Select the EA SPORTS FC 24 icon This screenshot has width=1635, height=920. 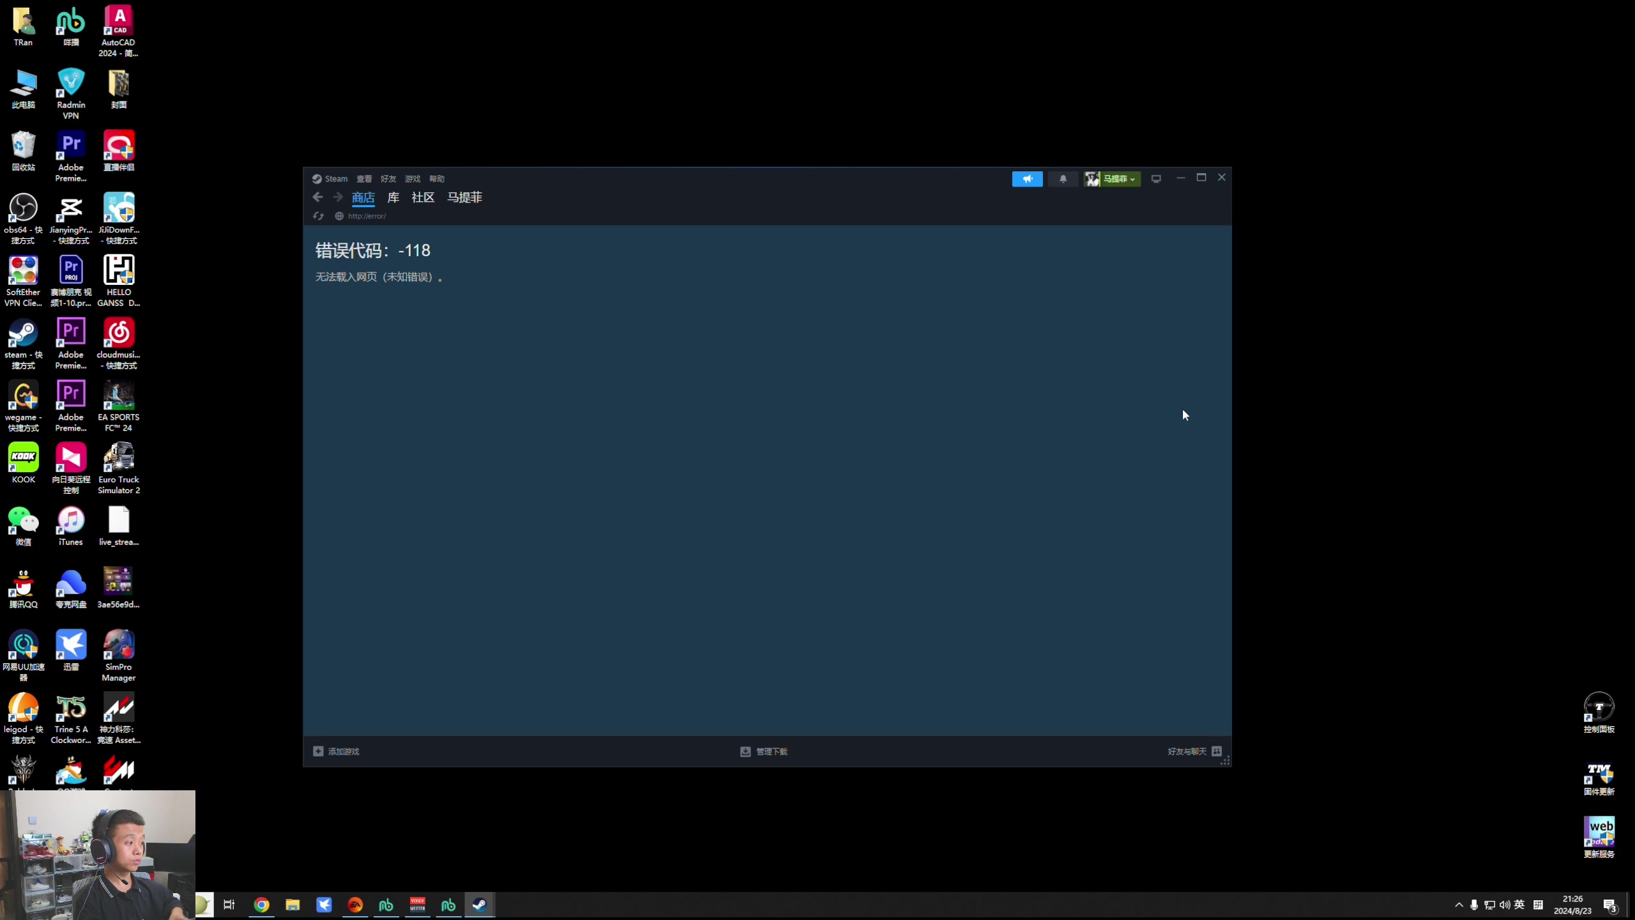click(x=118, y=406)
